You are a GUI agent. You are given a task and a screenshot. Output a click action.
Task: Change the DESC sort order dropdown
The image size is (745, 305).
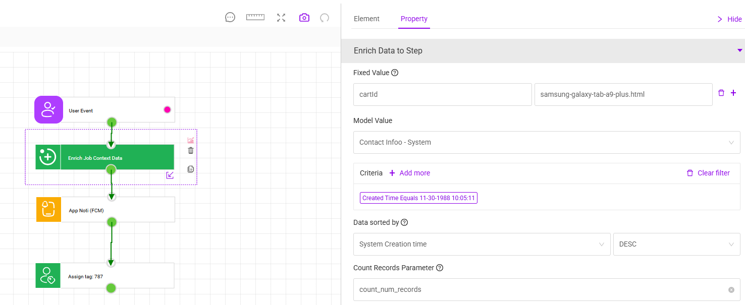click(x=676, y=245)
